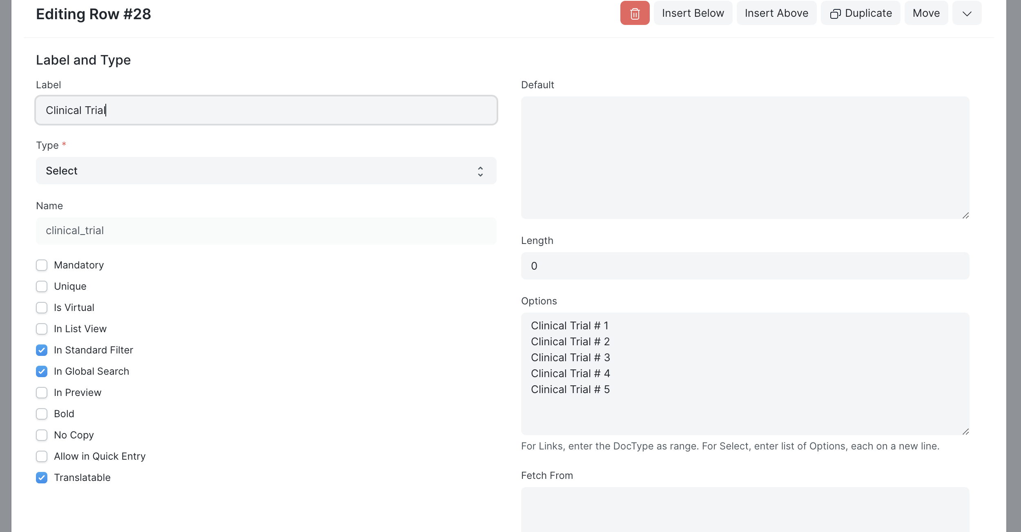This screenshot has width=1021, height=532.
Task: Open the Type dropdown showing Select
Action: point(266,171)
